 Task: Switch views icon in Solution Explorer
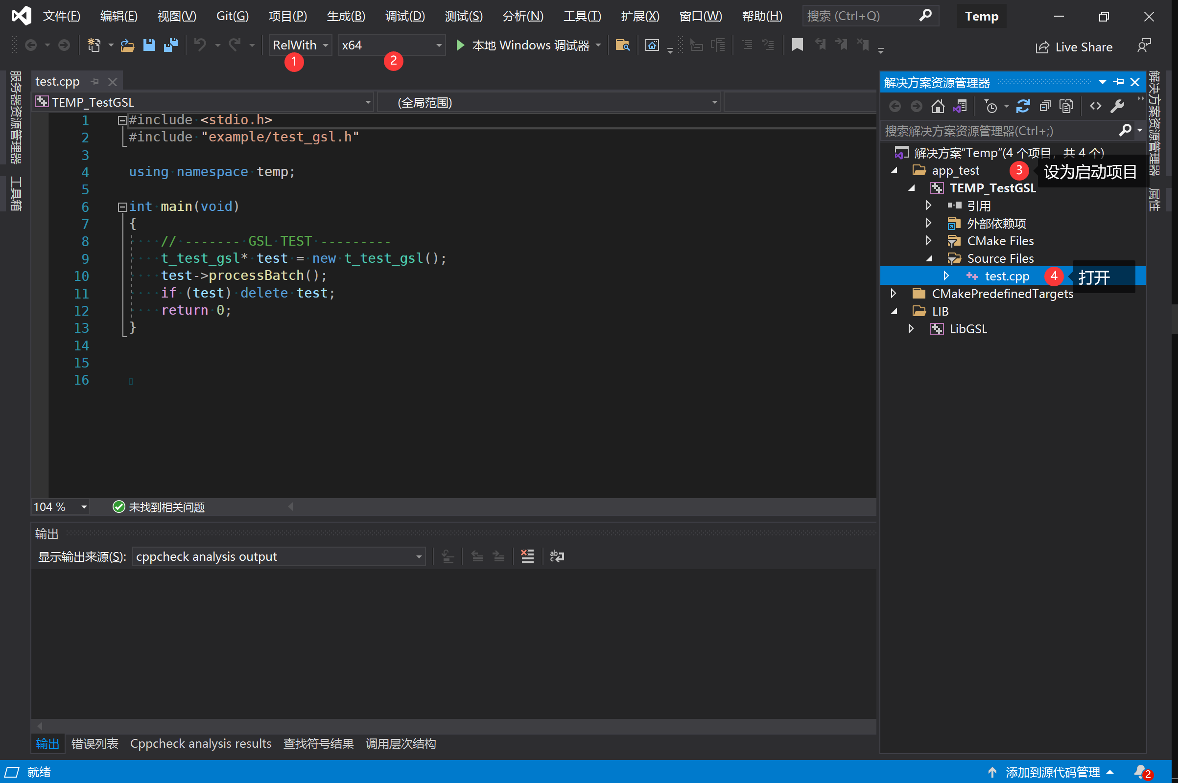pos(960,106)
